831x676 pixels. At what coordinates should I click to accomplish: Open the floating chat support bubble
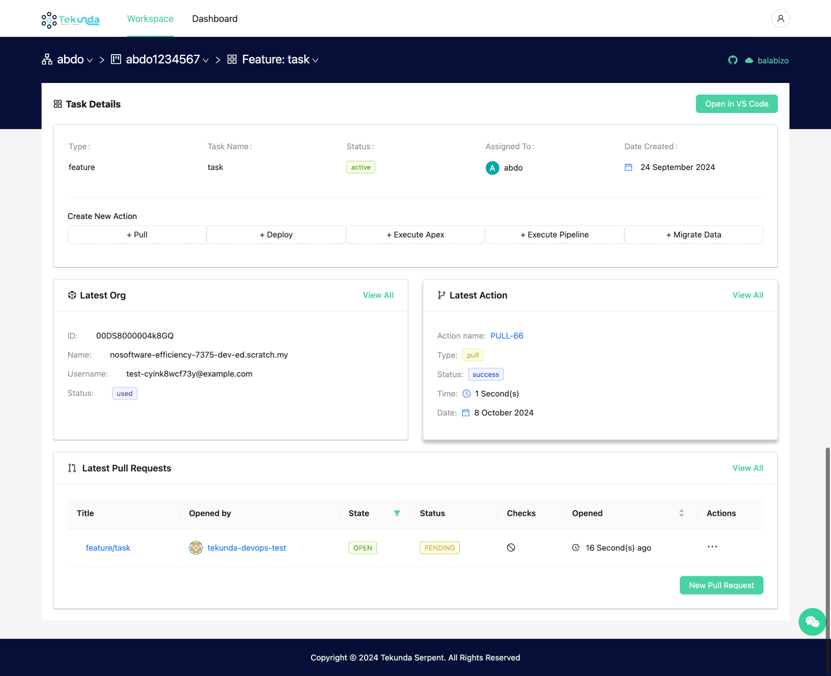point(812,621)
